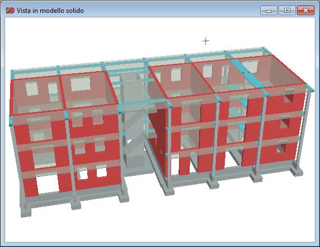Maximize the solid model view window
The height and width of the screenshot is (247, 320).
(x=287, y=11)
